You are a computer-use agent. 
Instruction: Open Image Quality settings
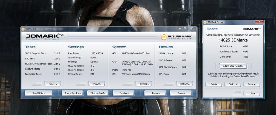(x=73, y=93)
